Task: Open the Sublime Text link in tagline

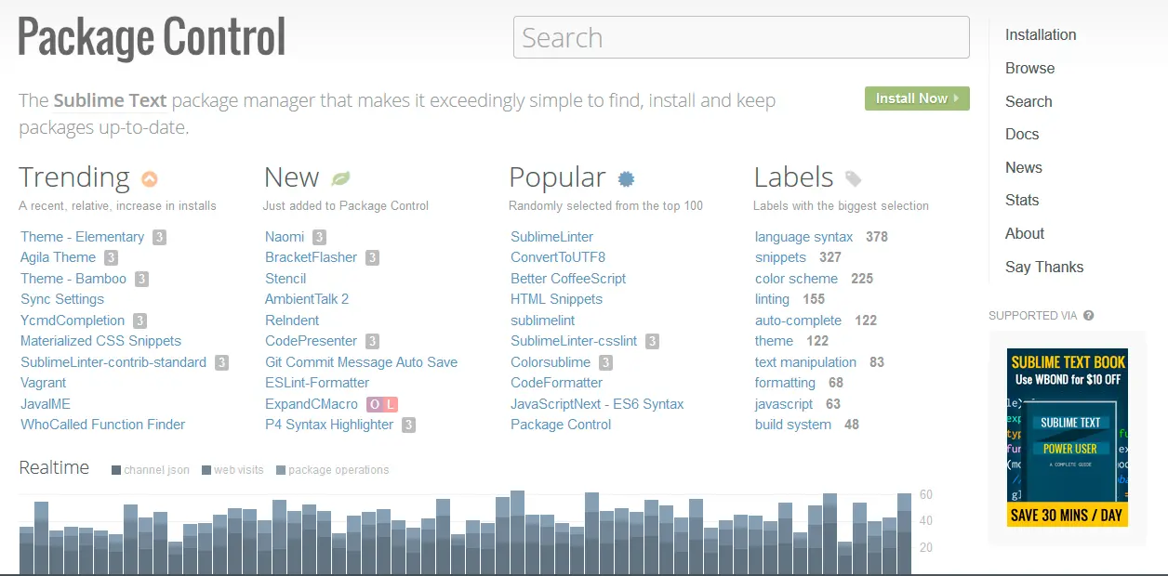Action: click(110, 100)
